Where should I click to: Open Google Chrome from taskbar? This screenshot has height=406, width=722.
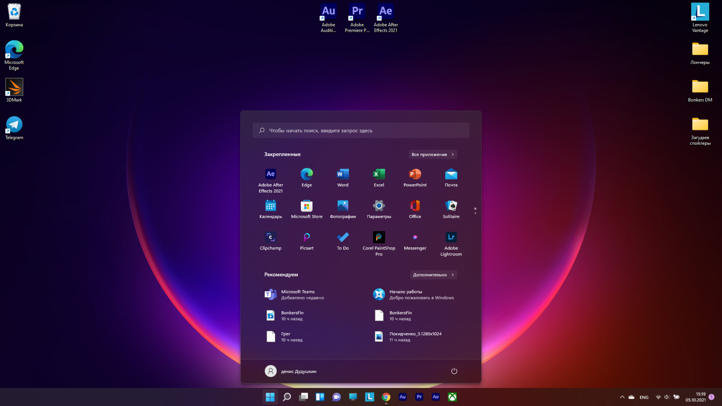pyautogui.click(x=386, y=397)
